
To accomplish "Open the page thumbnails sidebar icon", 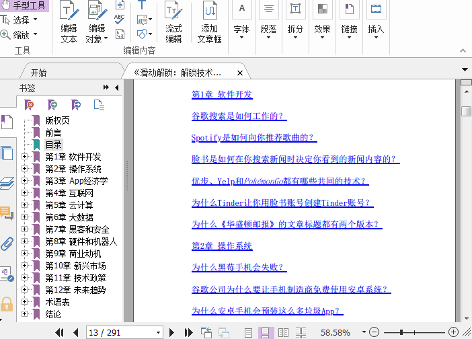I will (7, 153).
